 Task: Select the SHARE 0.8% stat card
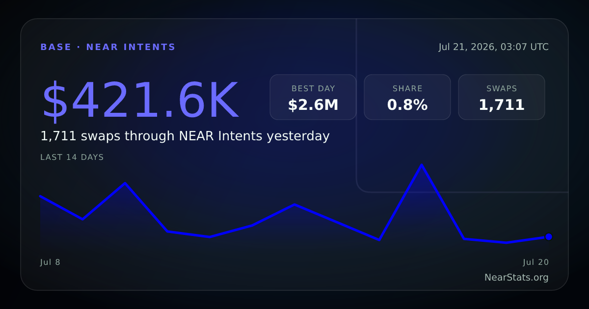pos(407,97)
